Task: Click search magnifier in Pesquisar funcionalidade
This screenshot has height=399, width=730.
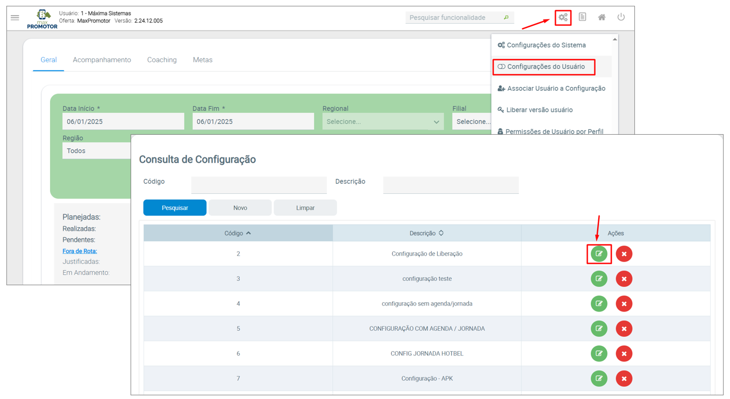Action: pyautogui.click(x=506, y=18)
